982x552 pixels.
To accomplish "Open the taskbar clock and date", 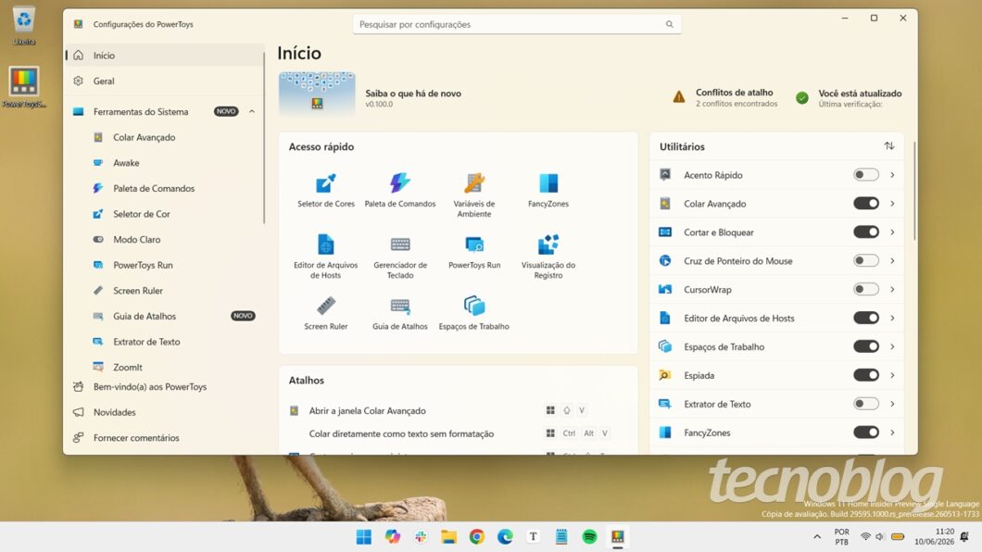I will pyautogui.click(x=934, y=536).
